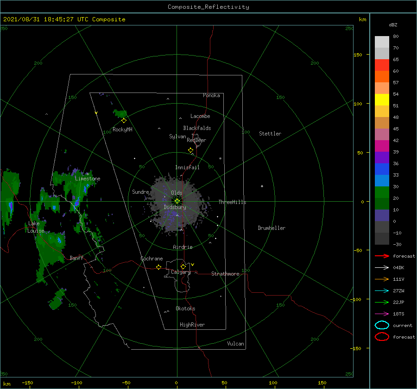The image size is (417, 389).
Task: Click the asterisk marker west of Stettler
Action: point(220,159)
